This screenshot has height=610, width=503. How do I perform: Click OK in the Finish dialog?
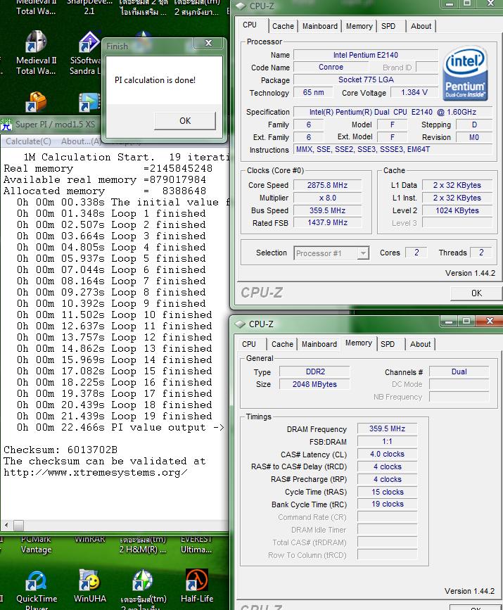click(x=185, y=121)
